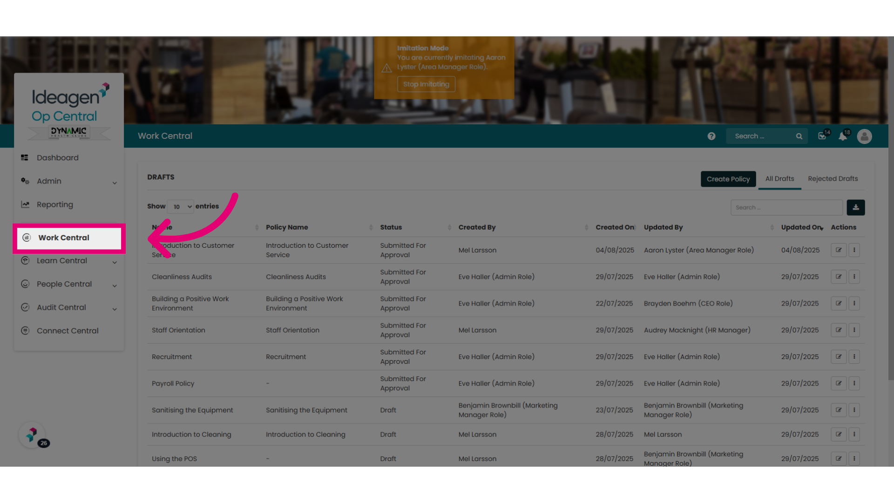Expand the Admin menu chevron

click(x=115, y=183)
